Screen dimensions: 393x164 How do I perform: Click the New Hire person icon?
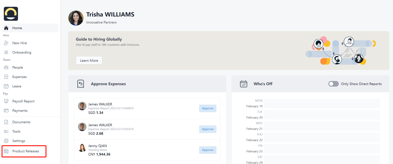6,43
